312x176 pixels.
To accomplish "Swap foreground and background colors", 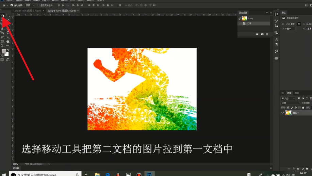I will 8,50.
